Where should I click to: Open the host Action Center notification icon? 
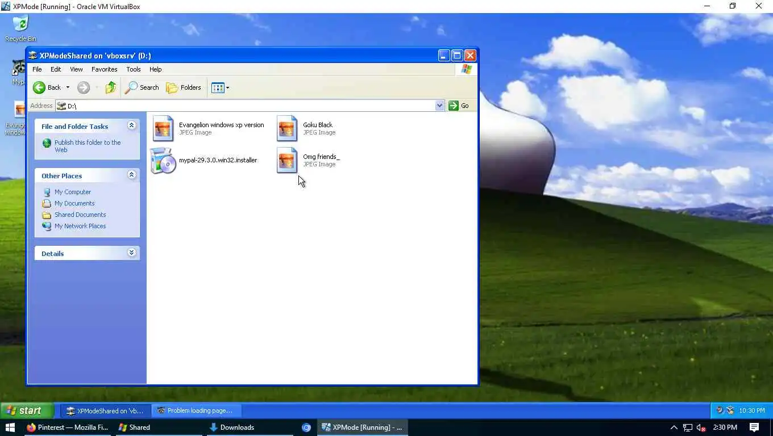click(754, 427)
